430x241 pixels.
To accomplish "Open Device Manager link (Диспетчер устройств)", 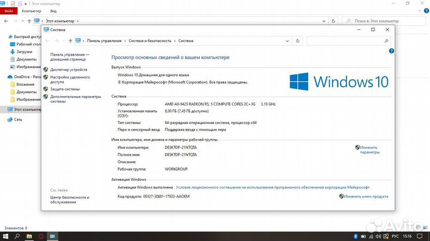I will click(69, 70).
